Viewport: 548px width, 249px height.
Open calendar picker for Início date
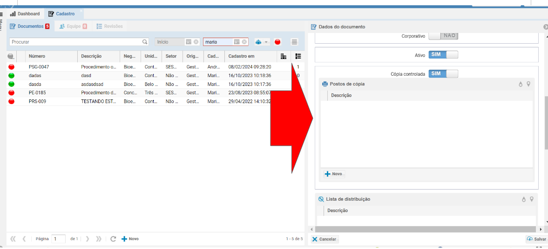pyautogui.click(x=189, y=42)
